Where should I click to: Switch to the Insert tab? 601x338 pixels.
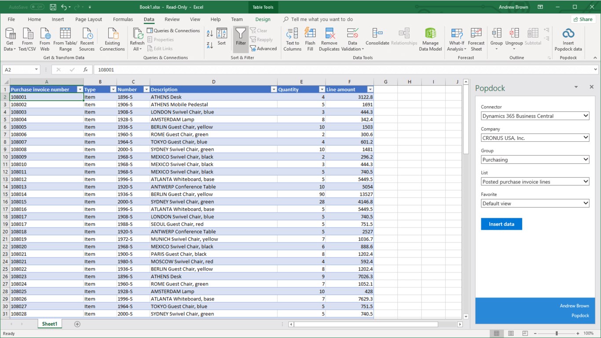pos(58,19)
